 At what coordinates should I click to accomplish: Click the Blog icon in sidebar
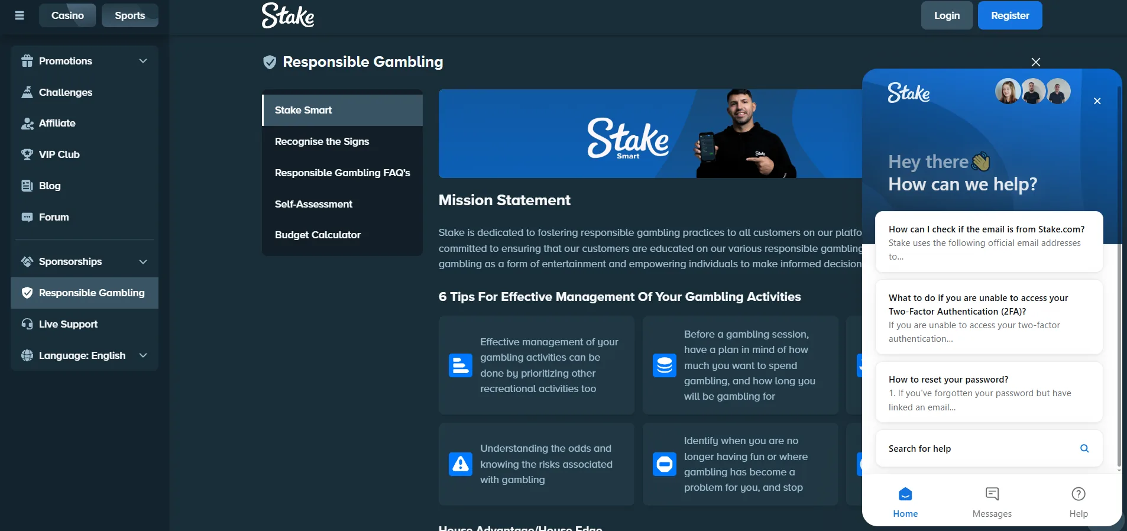27,186
